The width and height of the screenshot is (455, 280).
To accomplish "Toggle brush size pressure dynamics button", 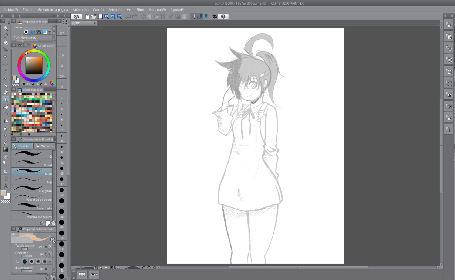I will tap(50, 247).
